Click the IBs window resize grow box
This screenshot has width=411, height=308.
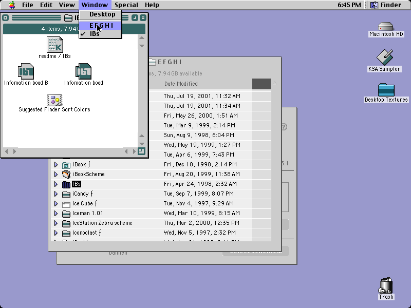coord(142,151)
